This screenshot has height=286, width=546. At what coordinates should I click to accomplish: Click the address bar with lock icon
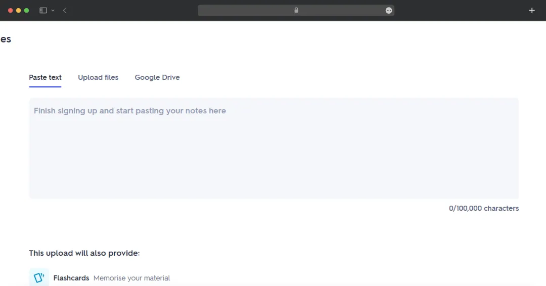[296, 11]
